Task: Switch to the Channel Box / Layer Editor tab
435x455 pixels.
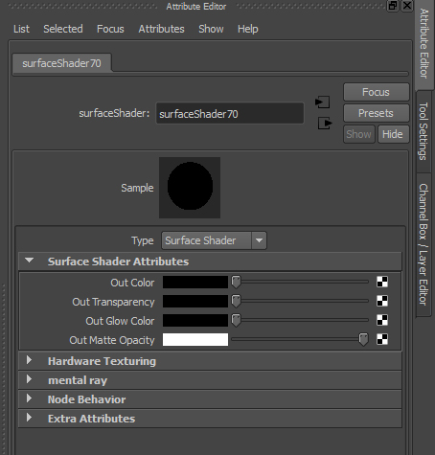Action: click(424, 244)
